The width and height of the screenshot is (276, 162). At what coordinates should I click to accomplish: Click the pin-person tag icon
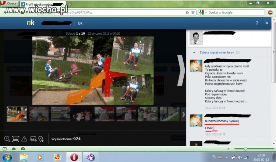[41, 139]
